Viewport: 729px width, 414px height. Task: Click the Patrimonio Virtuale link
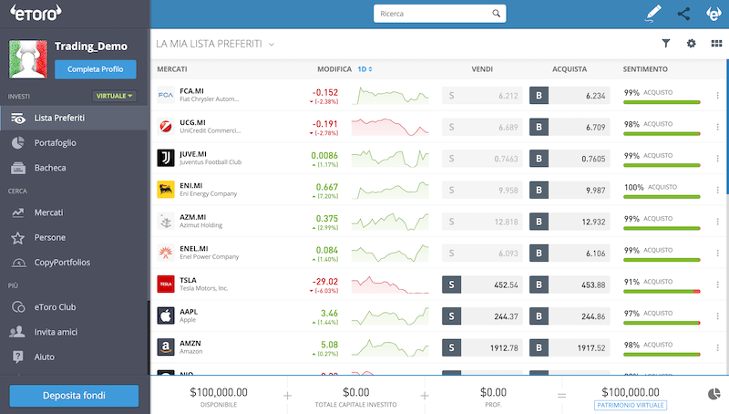pyautogui.click(x=631, y=405)
